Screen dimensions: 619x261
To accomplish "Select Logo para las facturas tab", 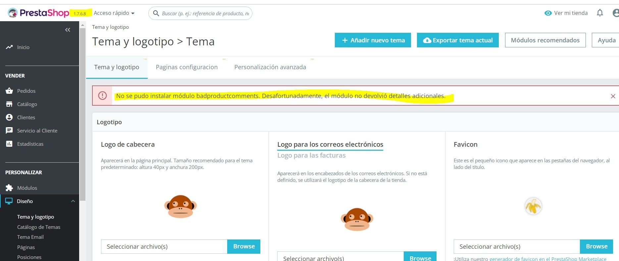I will tap(311, 155).
